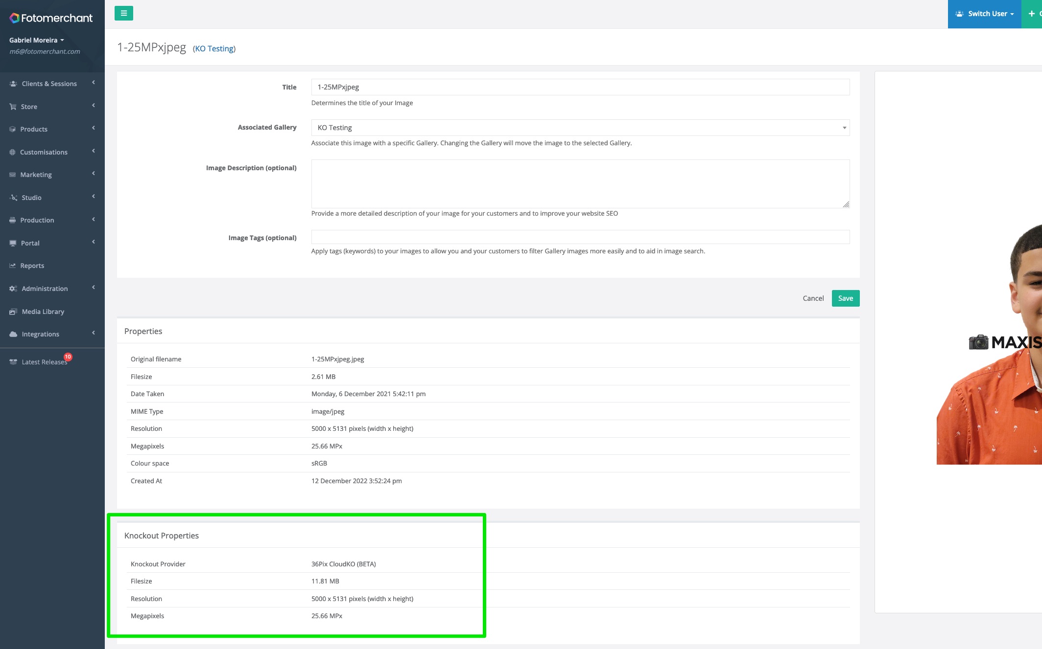Open the KO Testing gallery link
Image resolution: width=1042 pixels, height=649 pixels.
click(214, 48)
